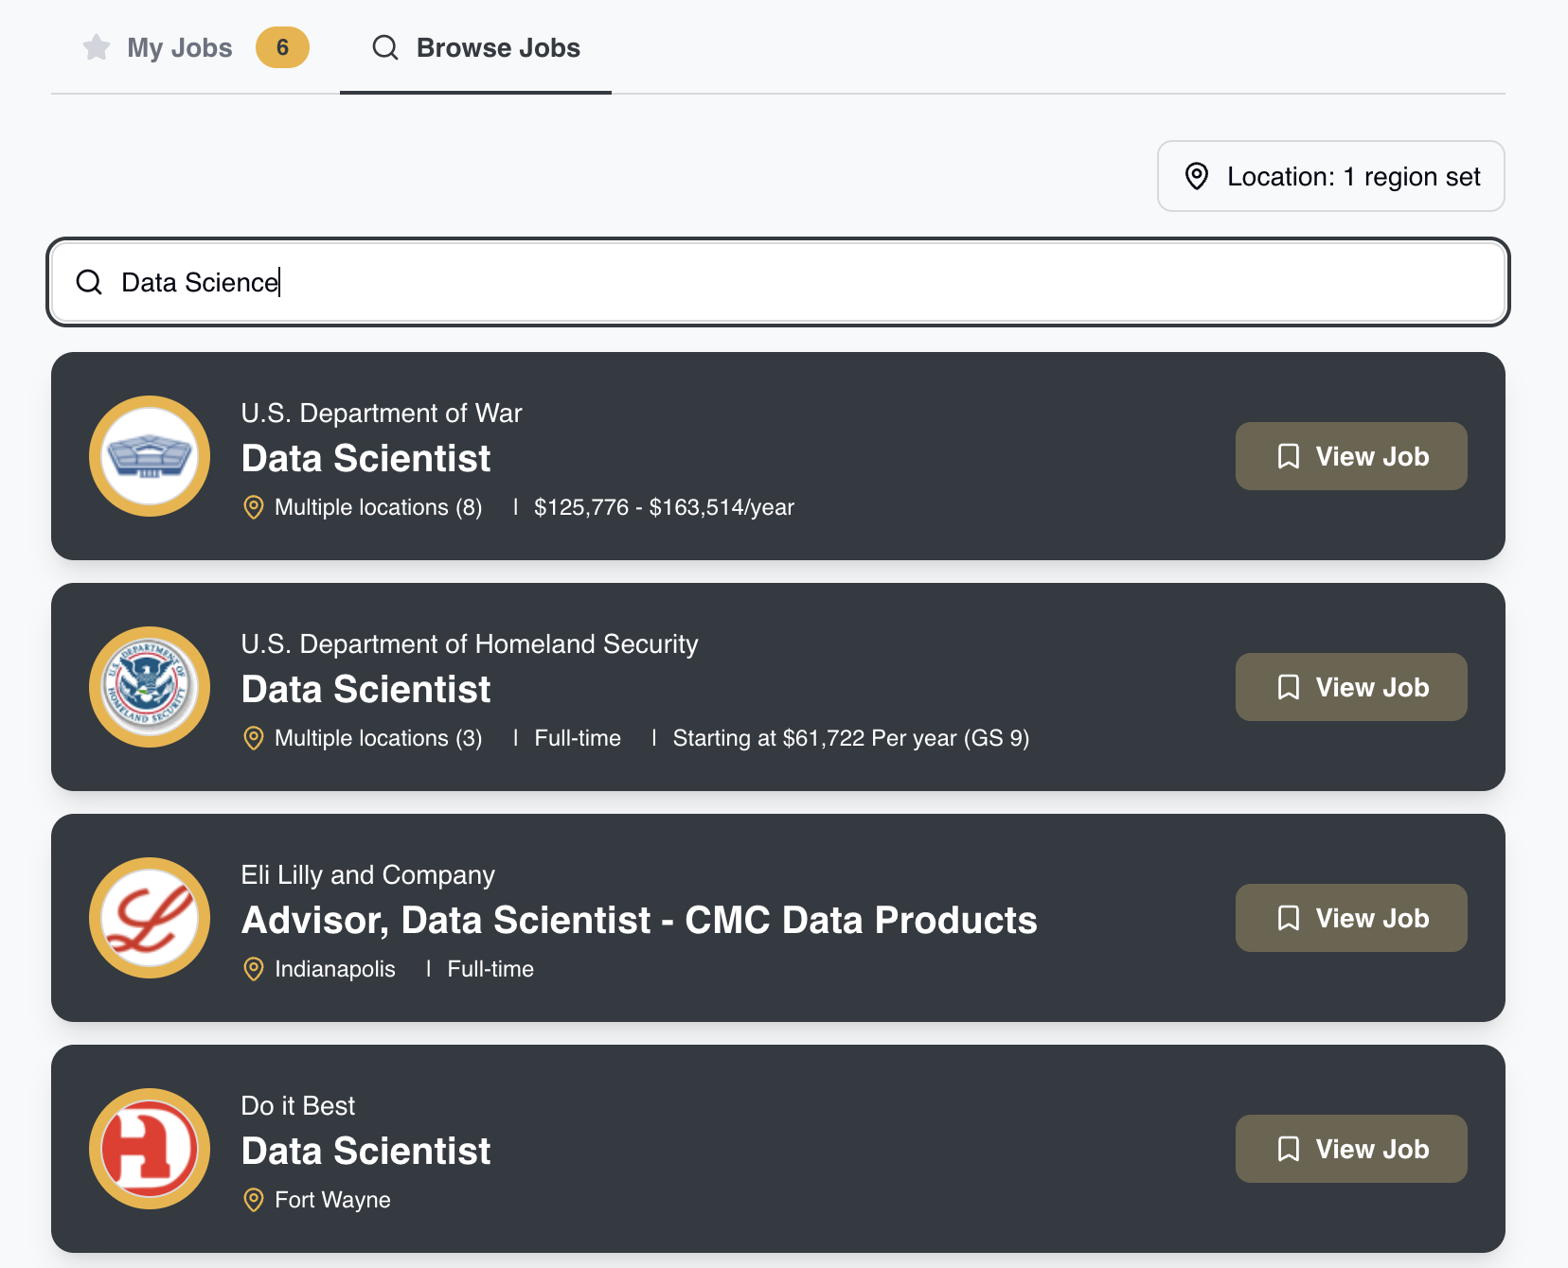The width and height of the screenshot is (1568, 1268).
Task: Switch to the Browse Jobs tab
Action: coord(475,47)
